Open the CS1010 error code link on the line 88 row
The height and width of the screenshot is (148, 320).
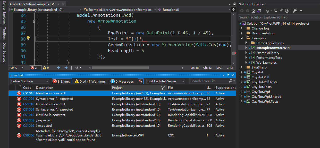point(29,93)
